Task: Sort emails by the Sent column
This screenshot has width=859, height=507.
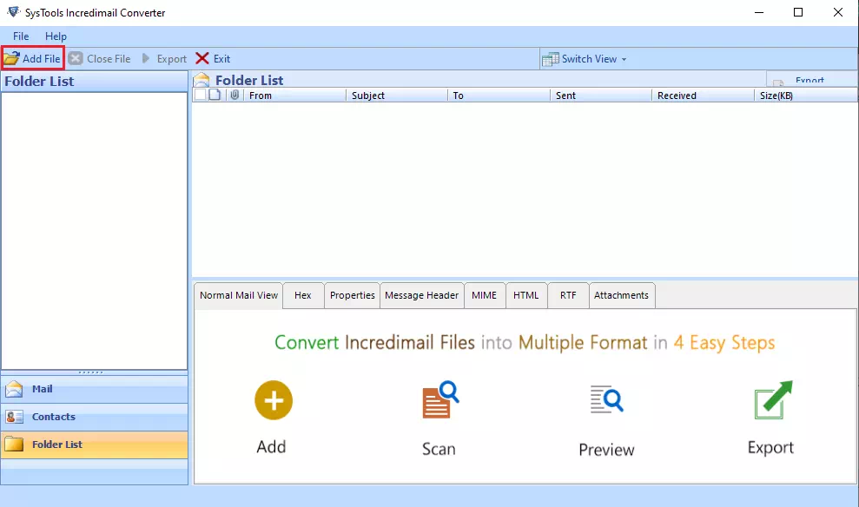Action: 600,95
